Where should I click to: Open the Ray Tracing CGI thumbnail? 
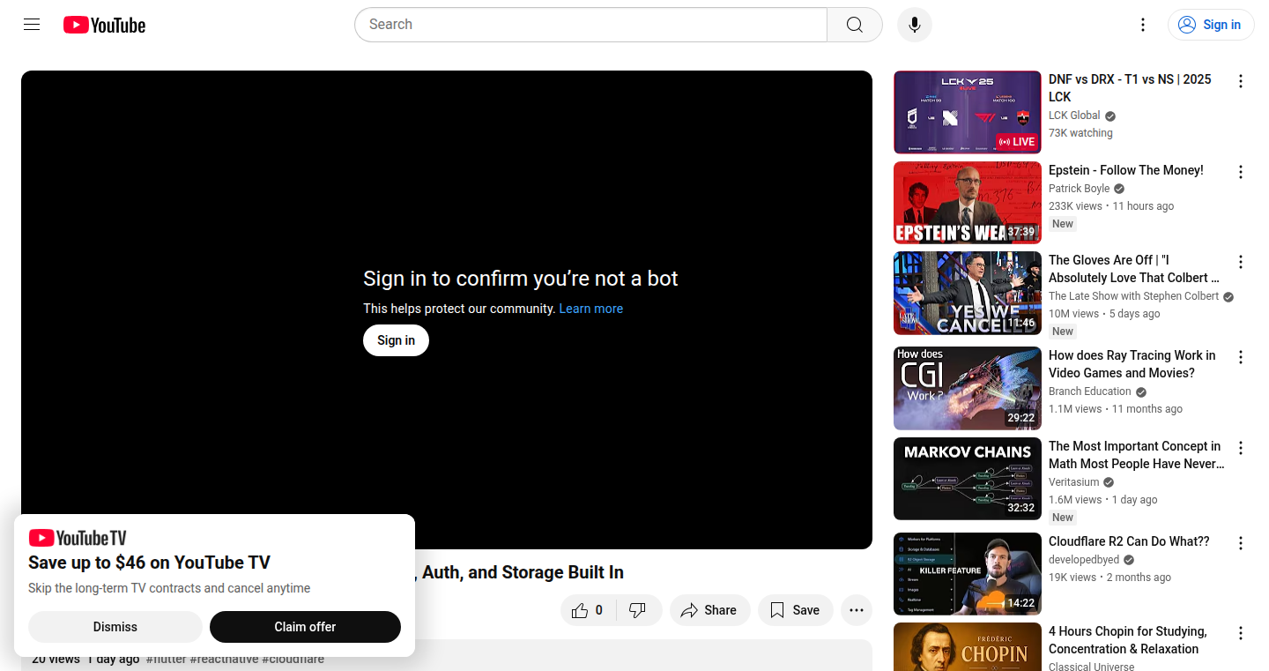click(968, 388)
